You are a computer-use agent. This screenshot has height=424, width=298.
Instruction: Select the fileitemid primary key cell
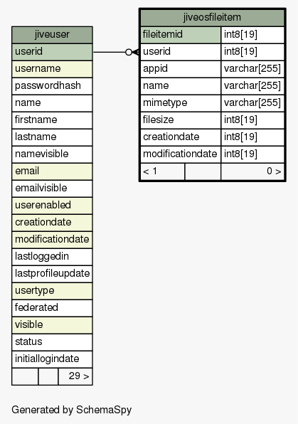[181, 35]
